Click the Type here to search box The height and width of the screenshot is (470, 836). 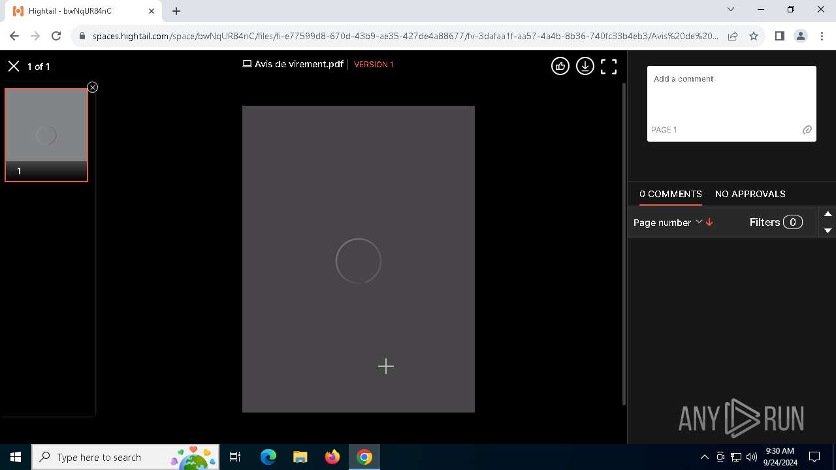[x=125, y=457]
